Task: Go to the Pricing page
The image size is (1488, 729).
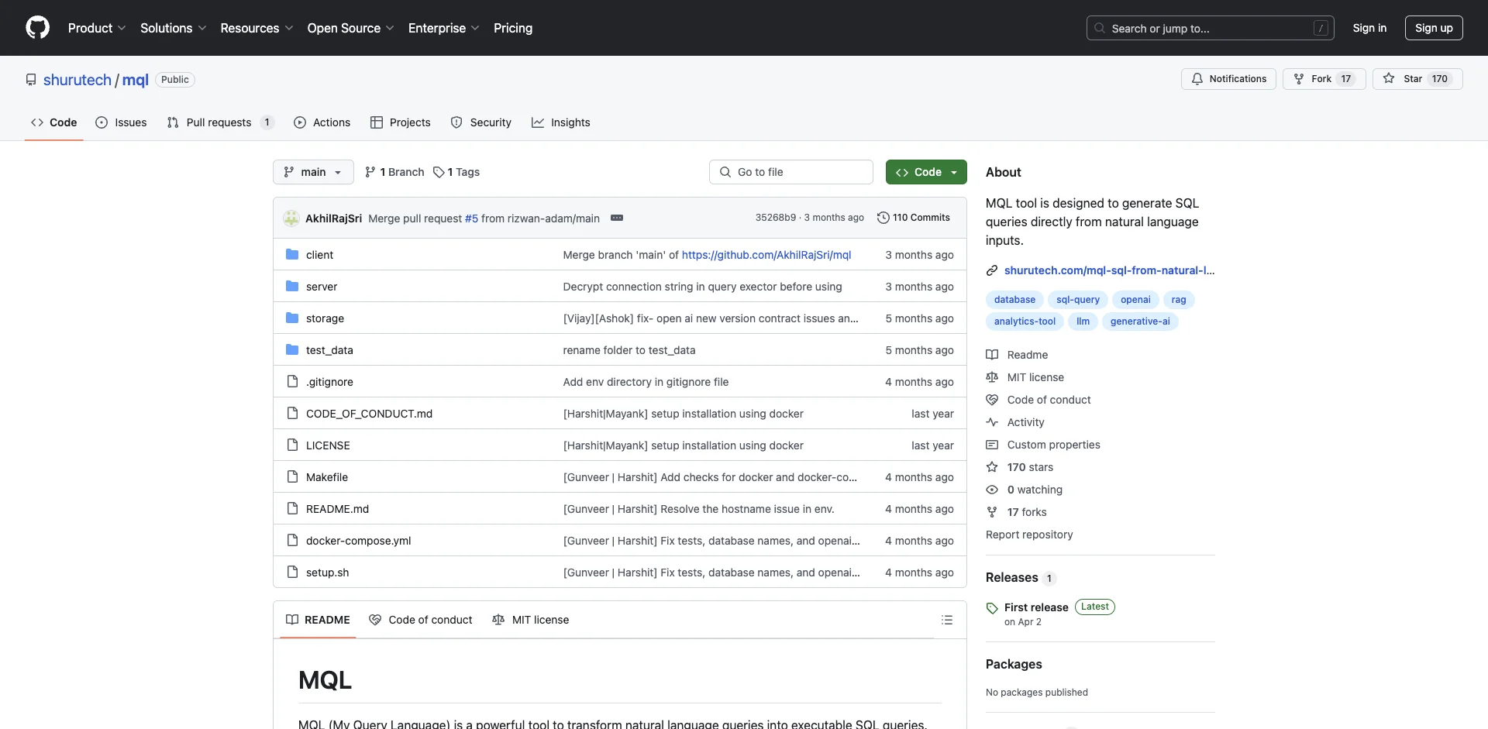Action: (x=513, y=28)
